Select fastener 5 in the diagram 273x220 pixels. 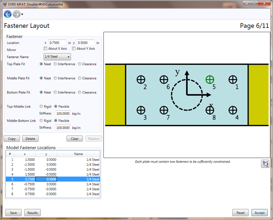click(x=210, y=80)
